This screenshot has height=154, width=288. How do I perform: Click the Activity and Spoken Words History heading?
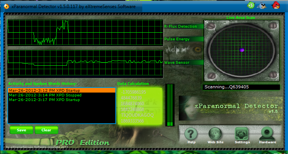click(42, 83)
